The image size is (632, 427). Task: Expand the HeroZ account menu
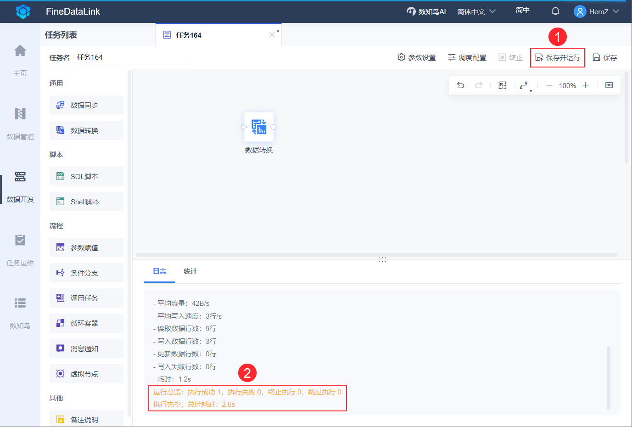click(616, 11)
